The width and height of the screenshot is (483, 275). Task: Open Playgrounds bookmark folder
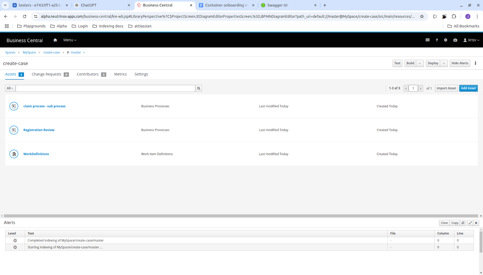(31, 26)
